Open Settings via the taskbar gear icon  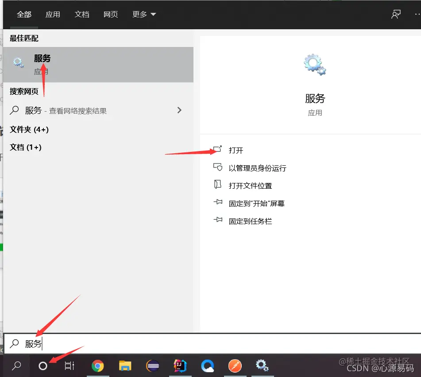tap(263, 366)
